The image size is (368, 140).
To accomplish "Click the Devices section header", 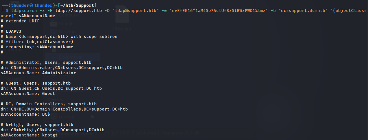I will (55, 100).
